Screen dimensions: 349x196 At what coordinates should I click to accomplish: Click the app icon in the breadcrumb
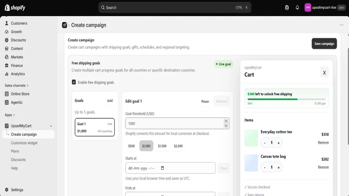click(65, 25)
